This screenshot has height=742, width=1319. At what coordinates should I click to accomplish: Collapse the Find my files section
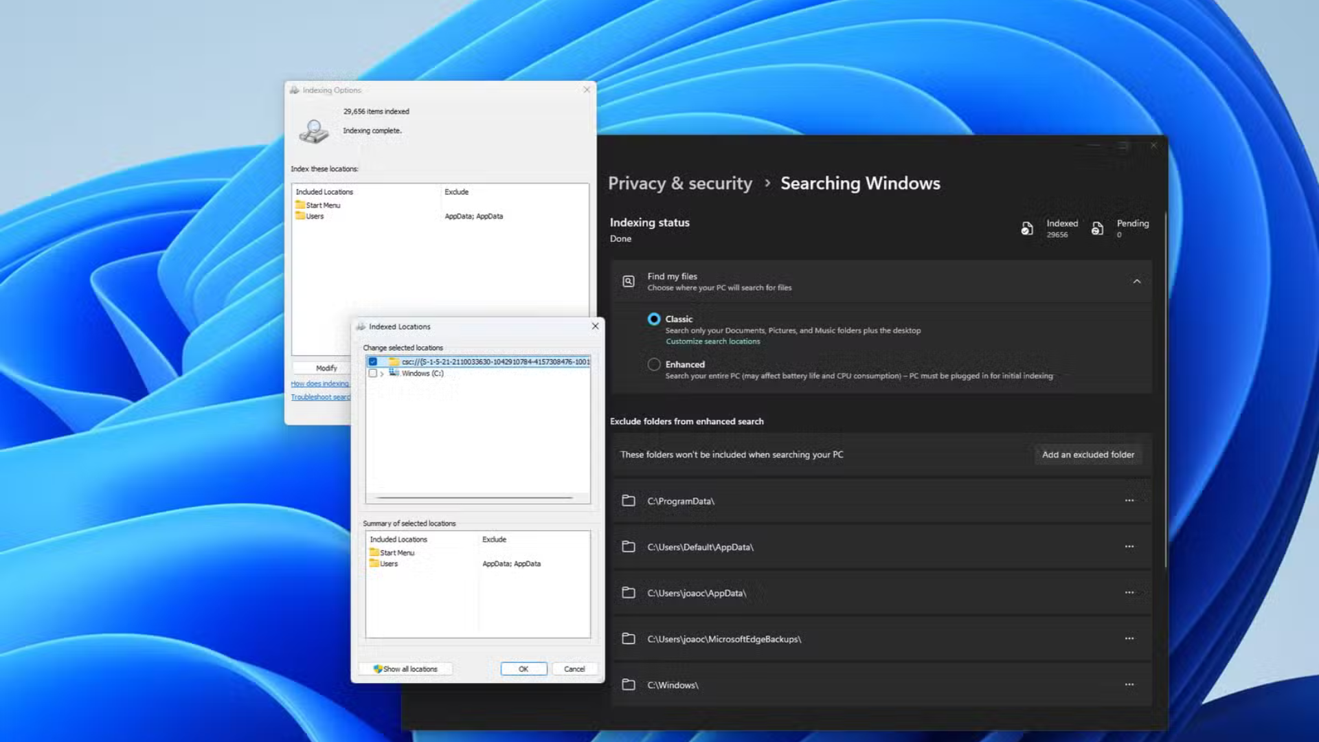click(x=1138, y=281)
